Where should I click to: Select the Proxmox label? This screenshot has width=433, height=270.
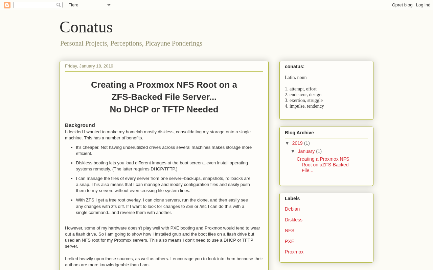click(294, 252)
